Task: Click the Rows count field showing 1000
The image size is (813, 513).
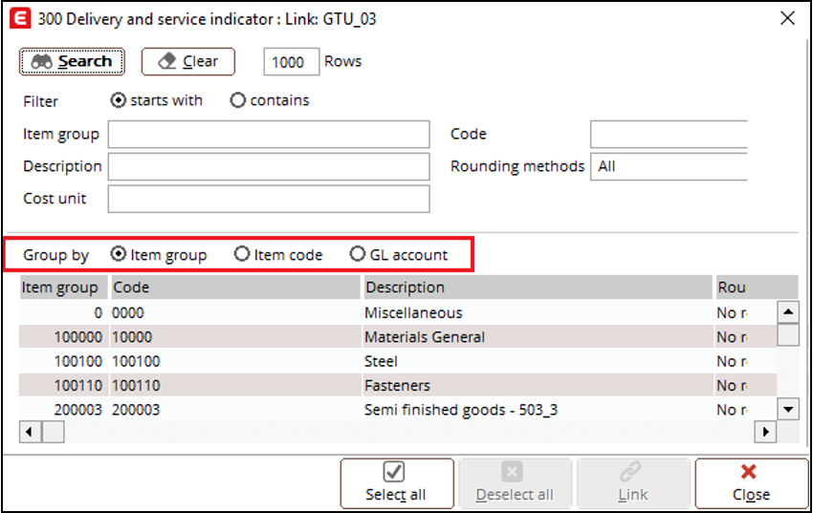Action: pyautogui.click(x=291, y=61)
